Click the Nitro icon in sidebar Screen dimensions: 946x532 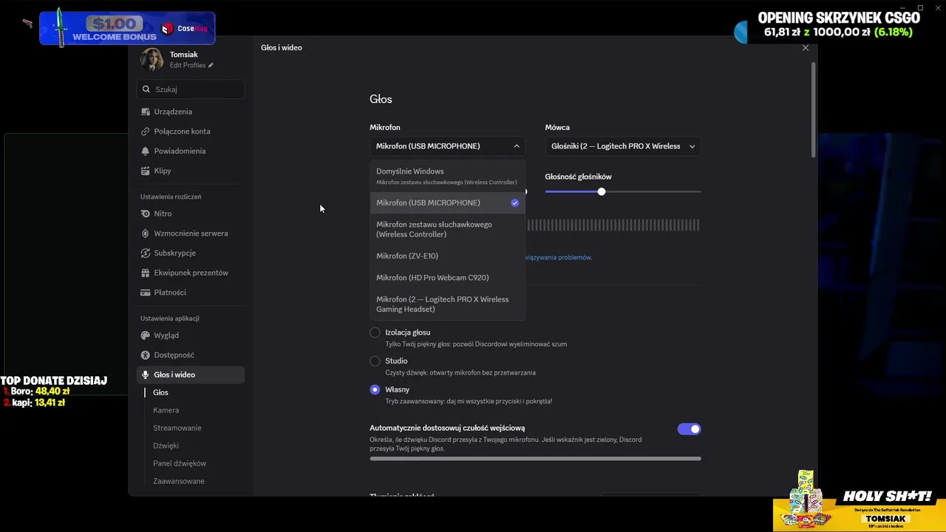(146, 214)
